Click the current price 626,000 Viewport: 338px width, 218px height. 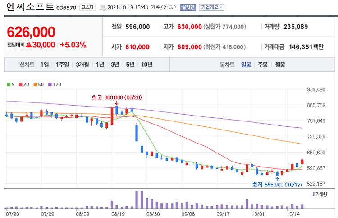point(31,32)
